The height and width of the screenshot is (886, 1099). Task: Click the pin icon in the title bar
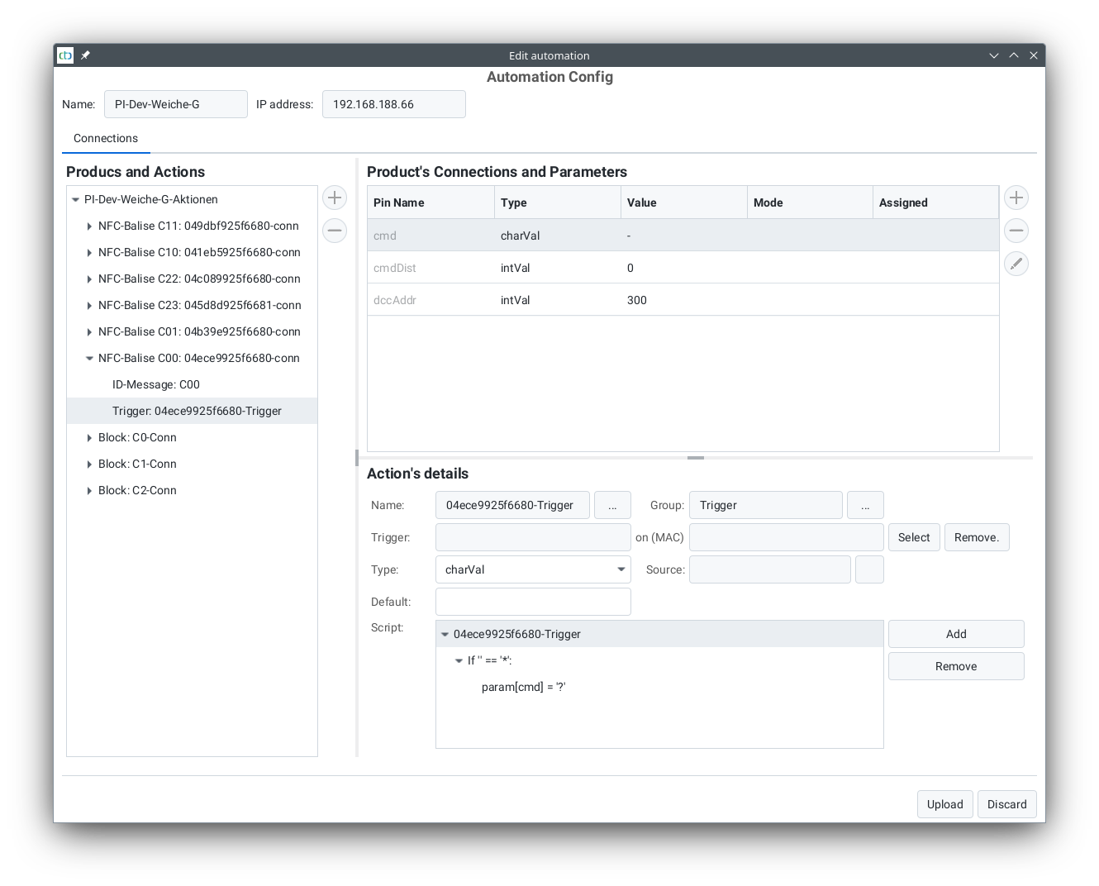click(x=85, y=55)
